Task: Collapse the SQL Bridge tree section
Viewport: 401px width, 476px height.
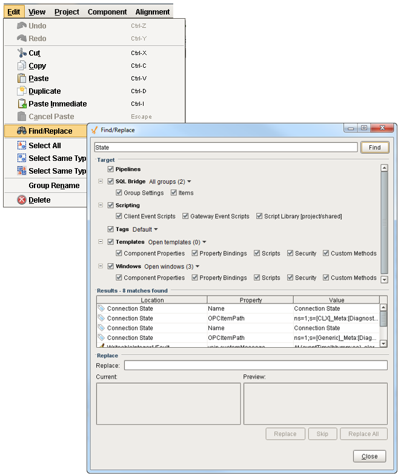Action: pos(101,181)
